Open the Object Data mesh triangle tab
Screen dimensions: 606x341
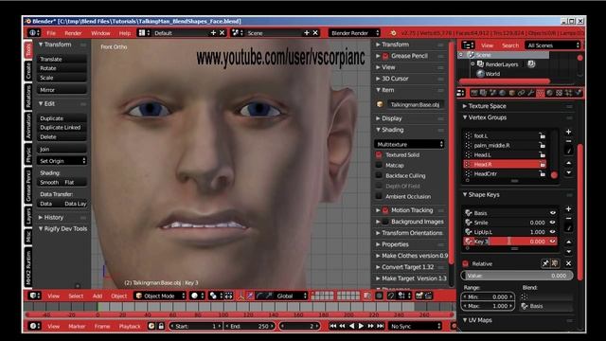click(541, 93)
